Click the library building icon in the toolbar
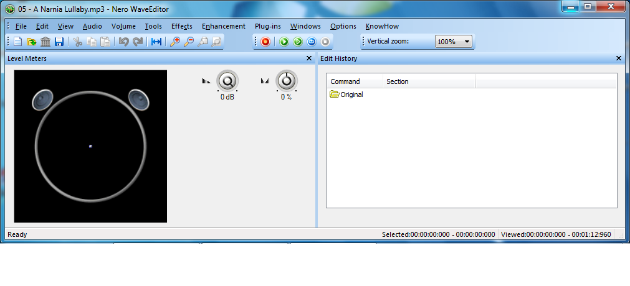 click(45, 42)
